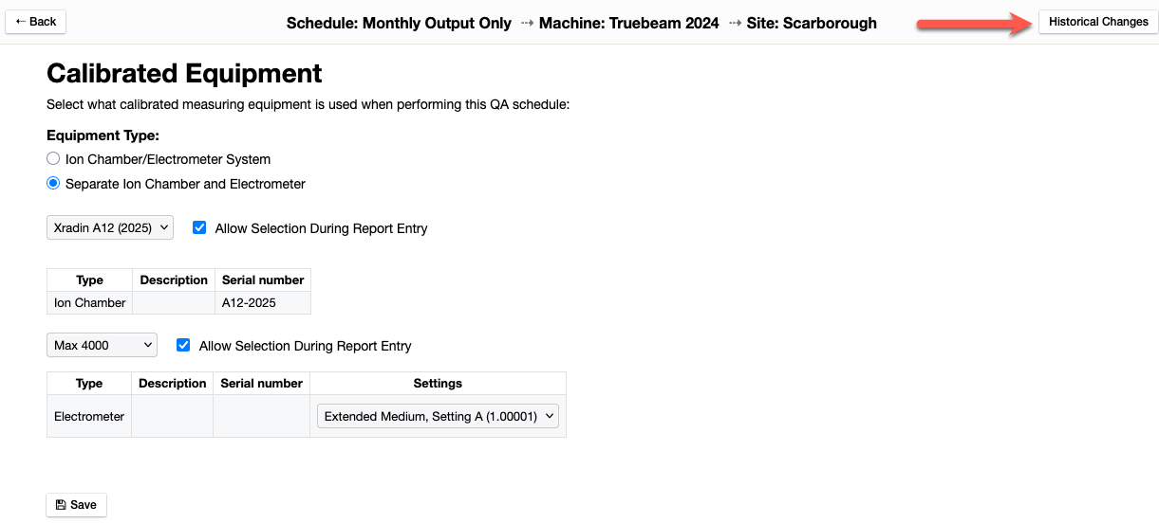Select Machine: Truebeam 2024 breadcrumb
1159x523 pixels.
628,23
